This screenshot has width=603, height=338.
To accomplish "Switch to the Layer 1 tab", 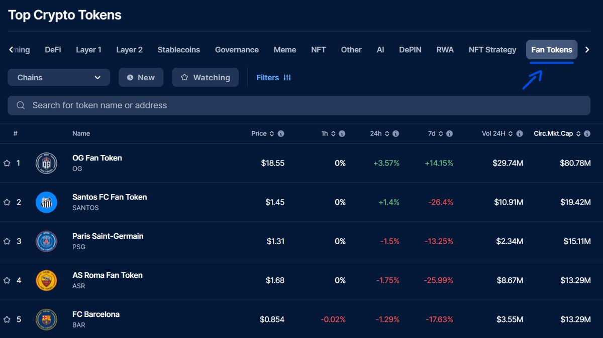I will tap(88, 50).
